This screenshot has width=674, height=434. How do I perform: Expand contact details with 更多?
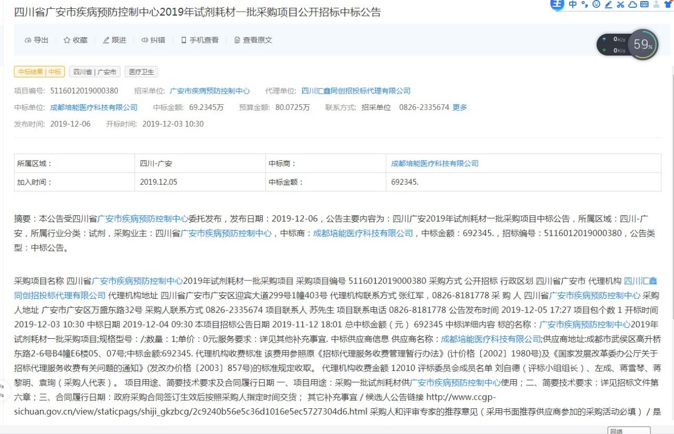click(460, 107)
